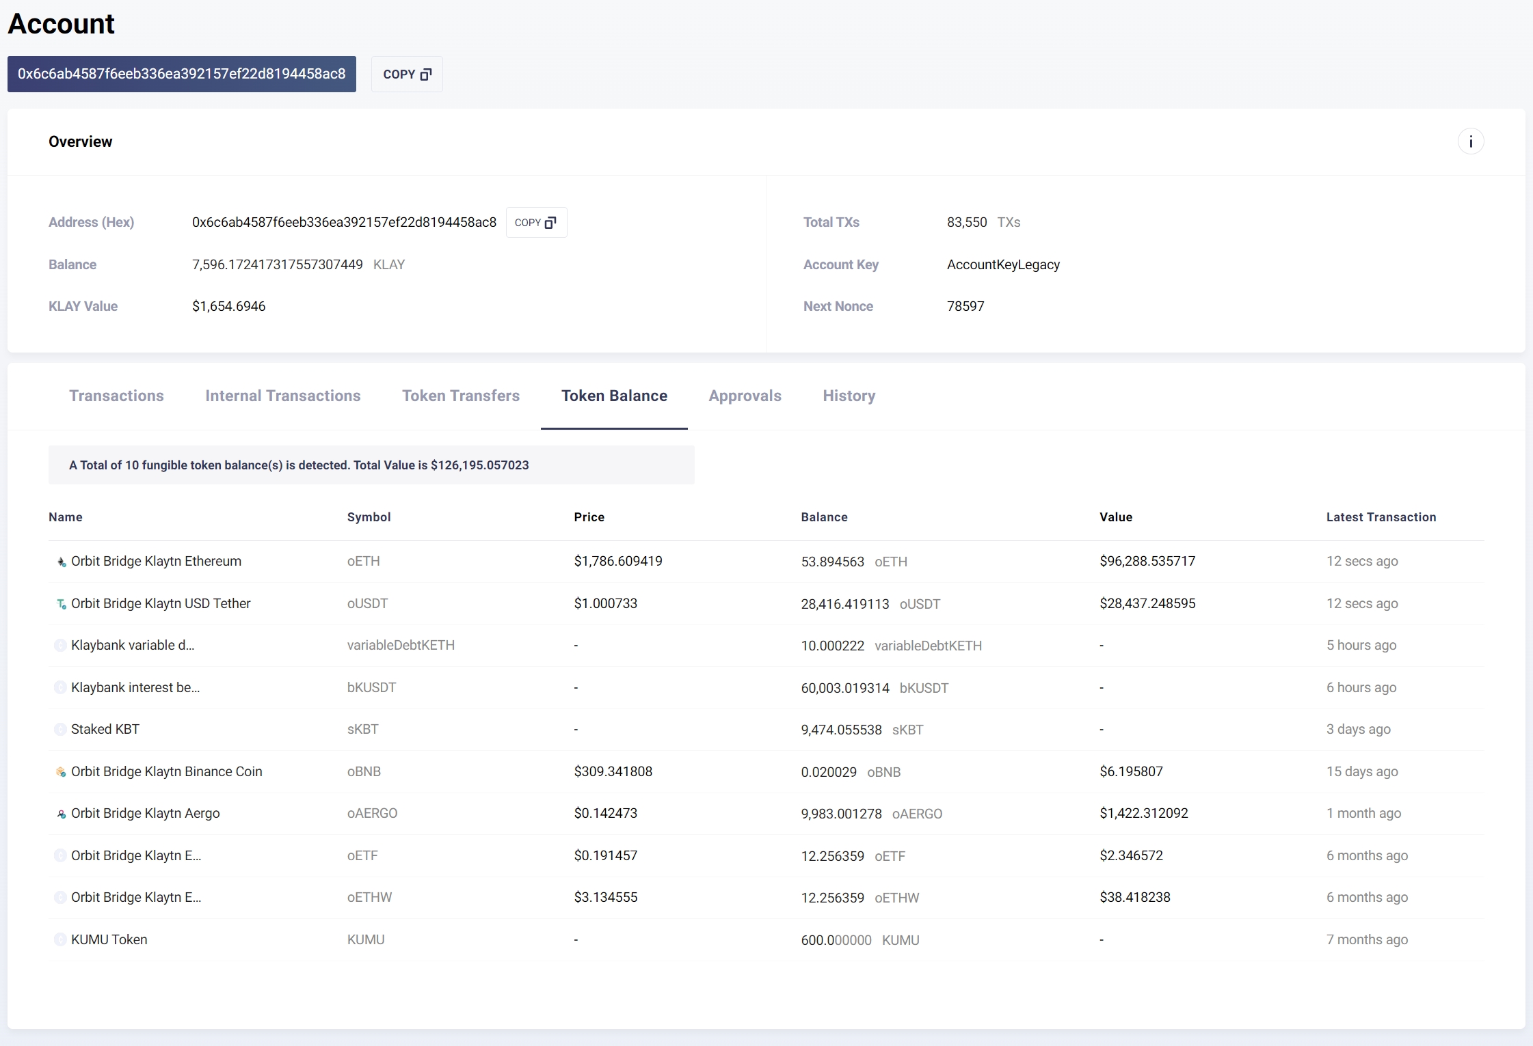1533x1046 pixels.
Task: Click Orbit Bridge Klaytn Aergo icon
Action: coord(61,814)
